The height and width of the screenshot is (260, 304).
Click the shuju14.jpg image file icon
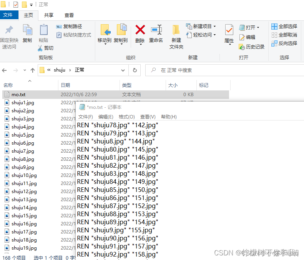7,207
